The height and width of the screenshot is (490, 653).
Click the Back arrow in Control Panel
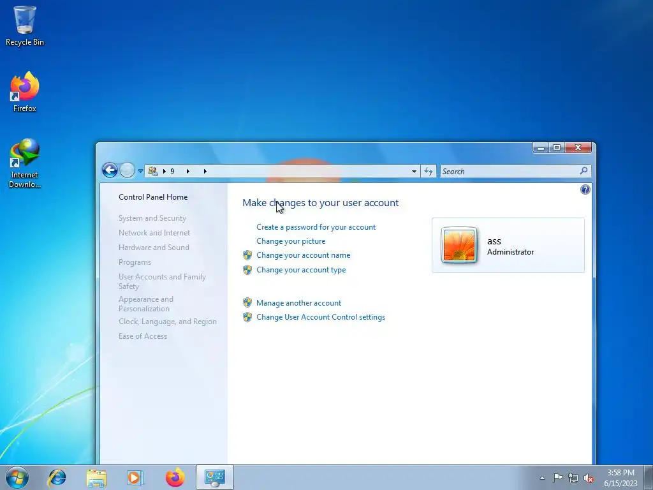[x=110, y=170]
